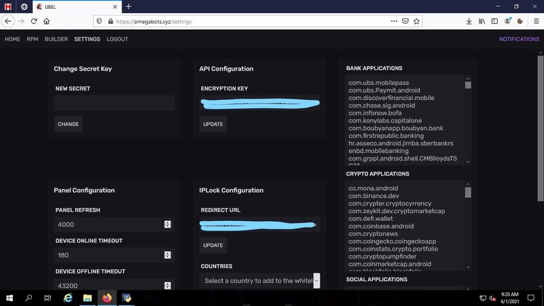
Task: Open the Firefox hamburger menu
Action: (534, 21)
